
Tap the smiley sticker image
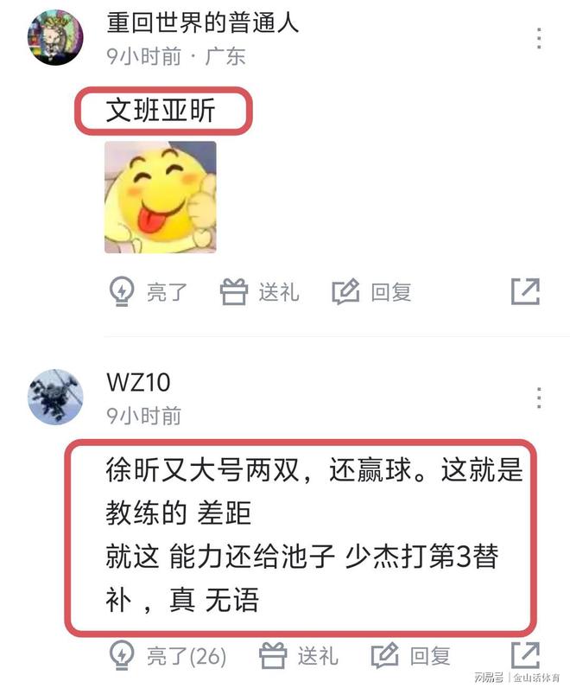pyautogui.click(x=161, y=197)
